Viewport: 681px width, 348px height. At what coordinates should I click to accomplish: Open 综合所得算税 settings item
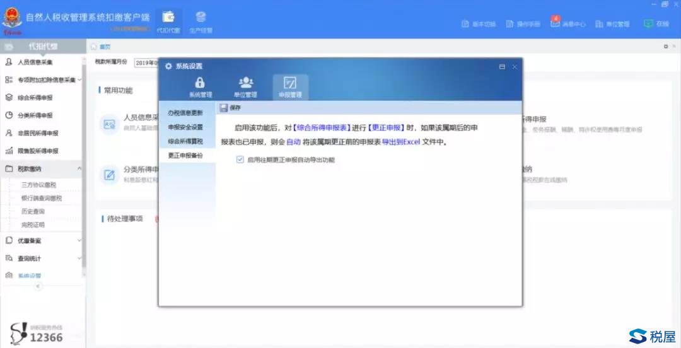point(185,141)
